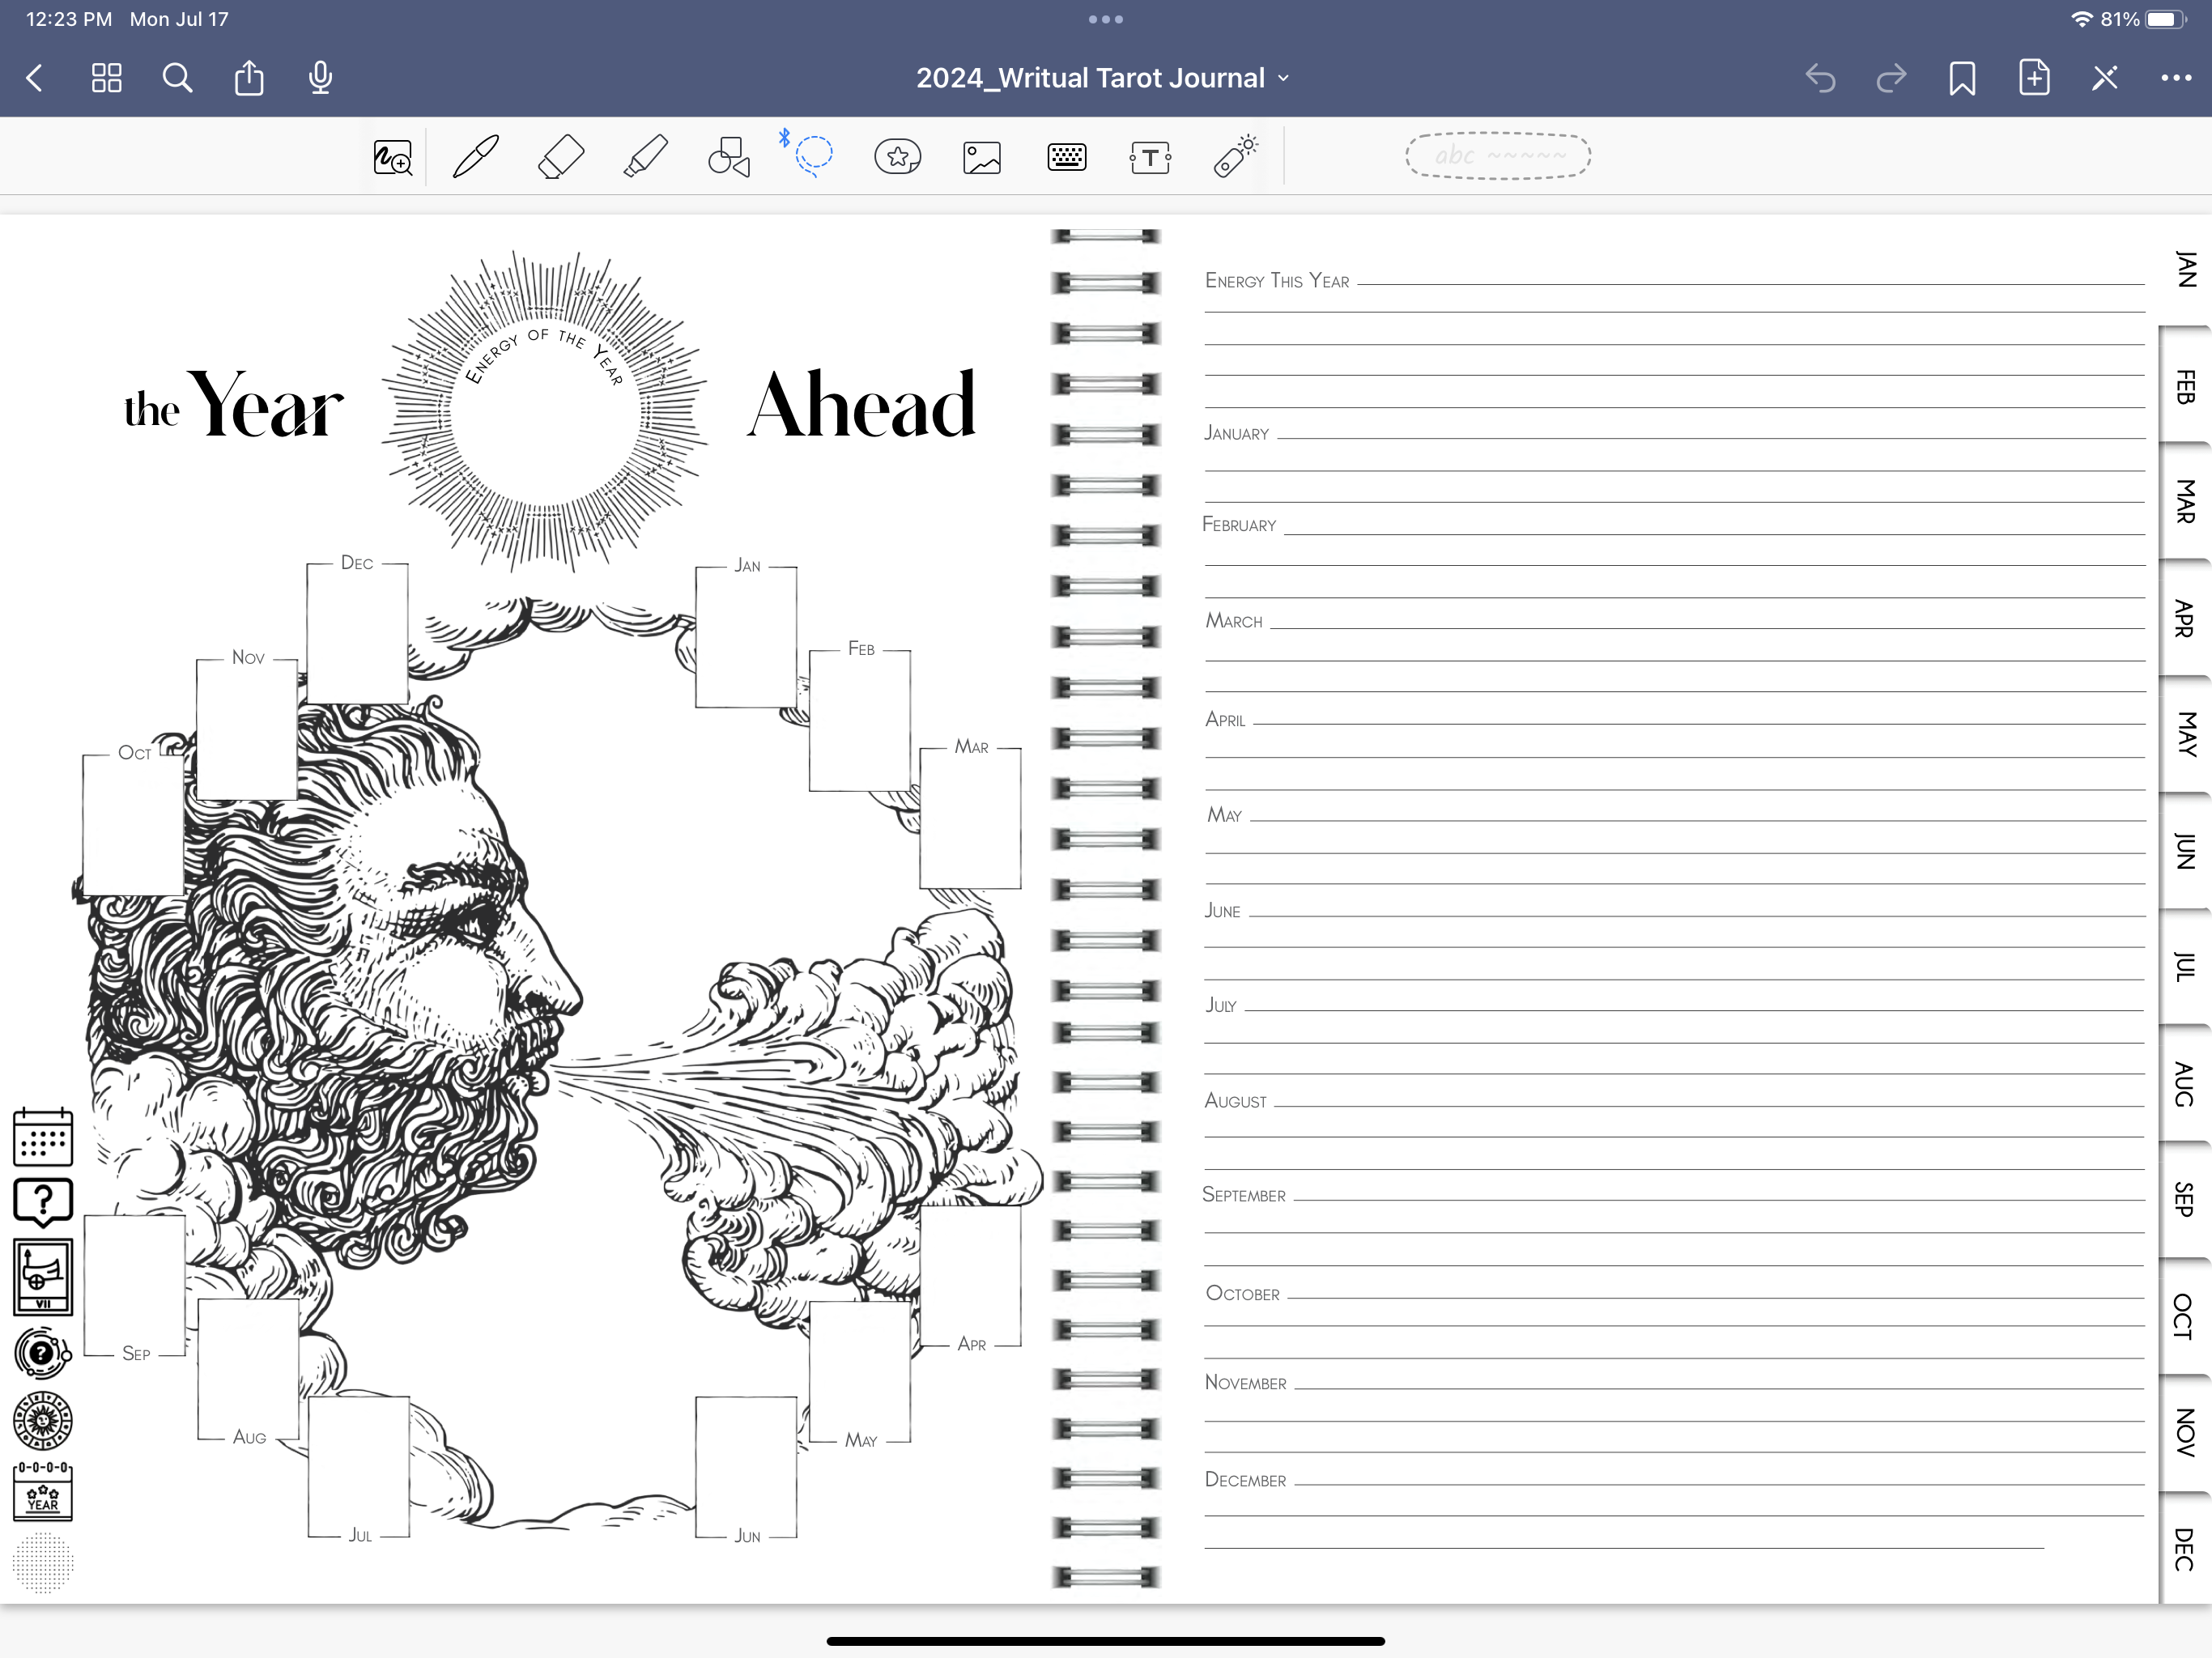Open the page thumbnails grid view
Image resolution: width=2212 pixels, height=1658 pixels.
click(106, 78)
